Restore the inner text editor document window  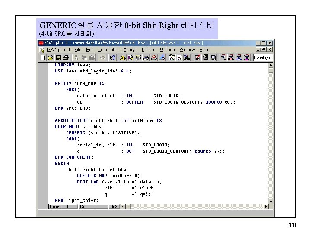(x=263, y=50)
